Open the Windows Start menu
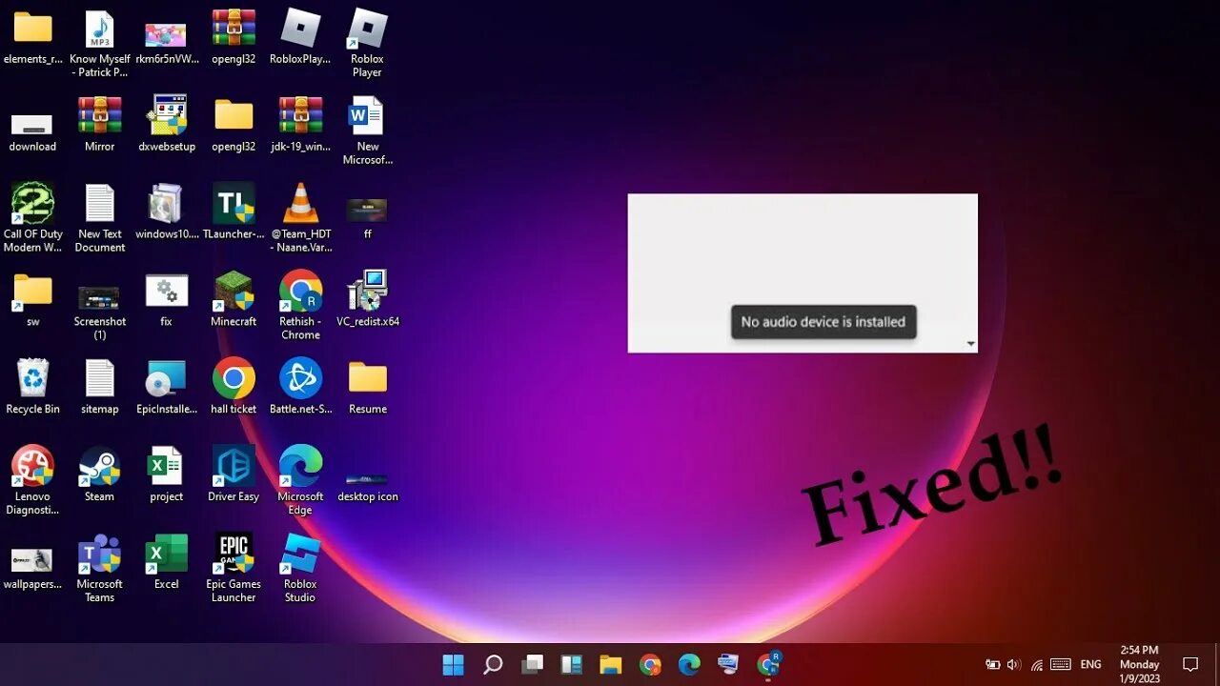 point(453,664)
